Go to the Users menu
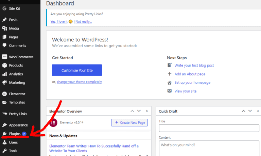Screen dimensions: 261x156 [x=13, y=142]
